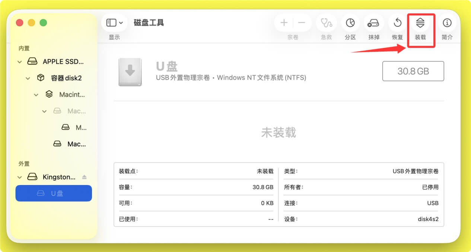Open the 分区 (Partition) tool
This screenshot has height=252, width=471.
[350, 22]
